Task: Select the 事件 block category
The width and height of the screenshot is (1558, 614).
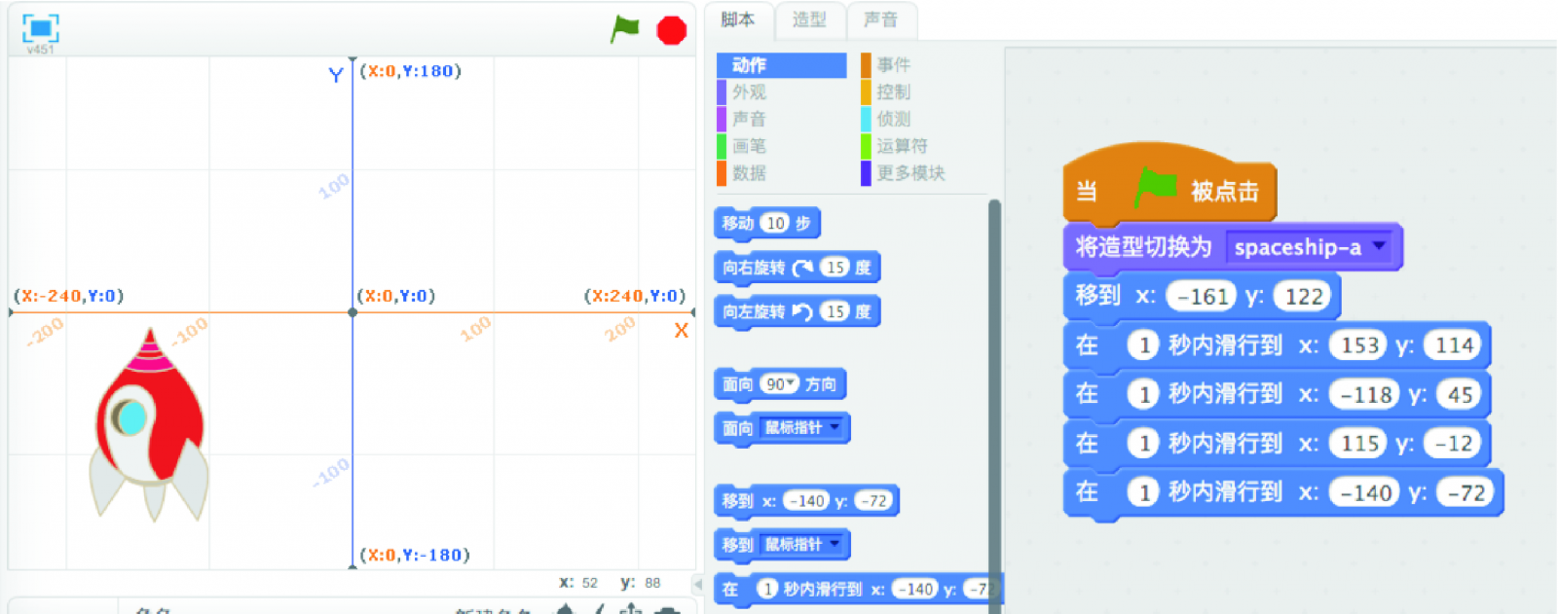Action: 893,65
